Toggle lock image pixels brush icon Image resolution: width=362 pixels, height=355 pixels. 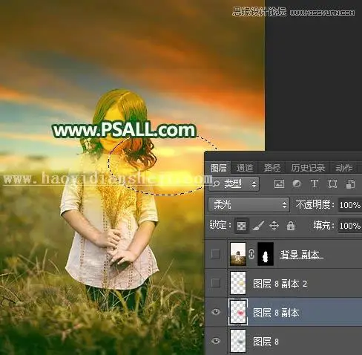[x=258, y=226]
